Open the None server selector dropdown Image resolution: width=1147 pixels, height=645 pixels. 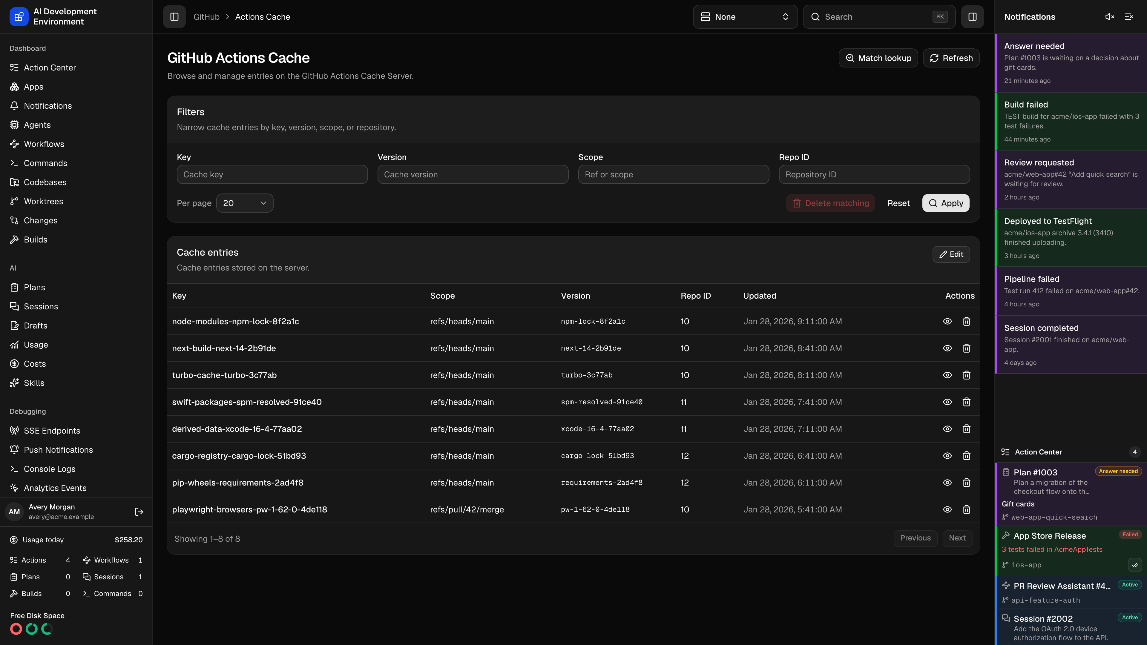point(745,17)
